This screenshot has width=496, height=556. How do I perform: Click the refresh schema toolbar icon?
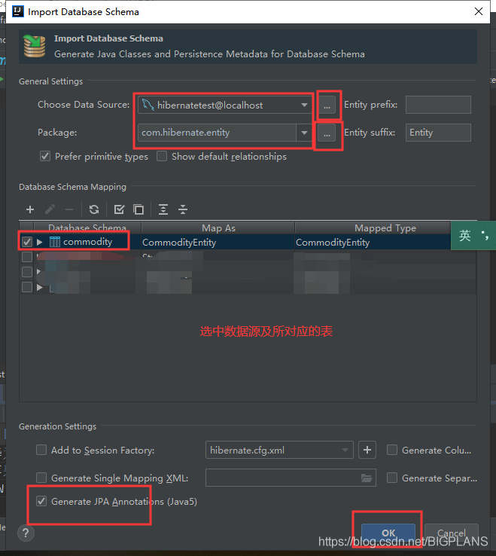(x=94, y=209)
